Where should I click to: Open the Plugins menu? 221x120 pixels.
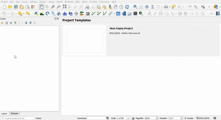pyautogui.click(x=43, y=2)
